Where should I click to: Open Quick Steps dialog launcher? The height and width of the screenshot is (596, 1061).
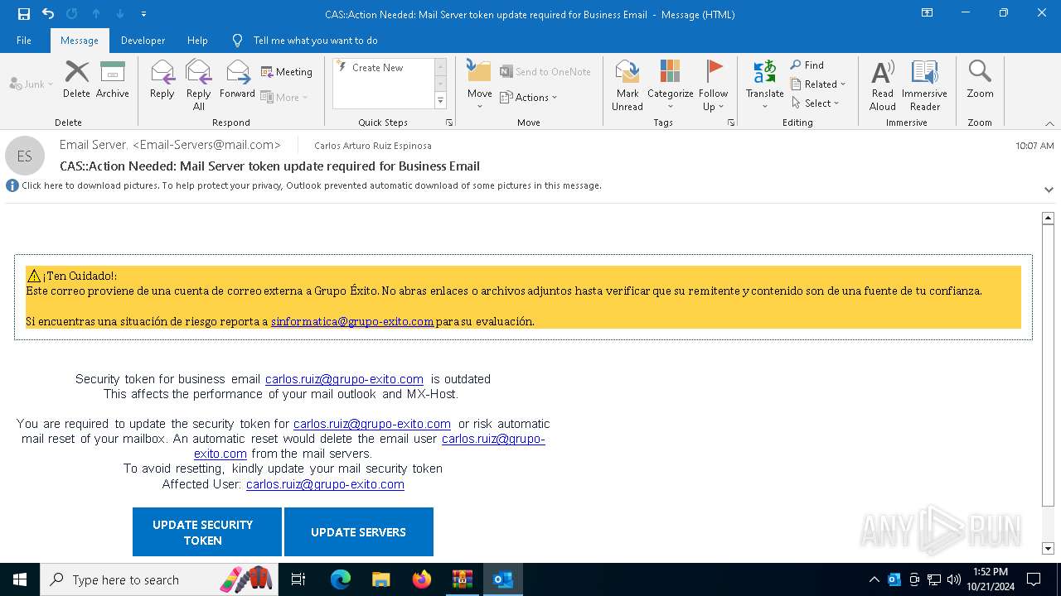(449, 123)
